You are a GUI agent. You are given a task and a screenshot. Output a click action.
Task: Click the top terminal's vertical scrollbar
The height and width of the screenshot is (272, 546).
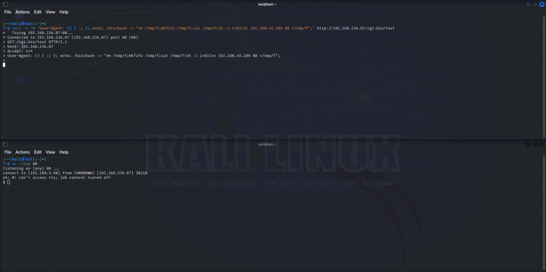click(544, 77)
